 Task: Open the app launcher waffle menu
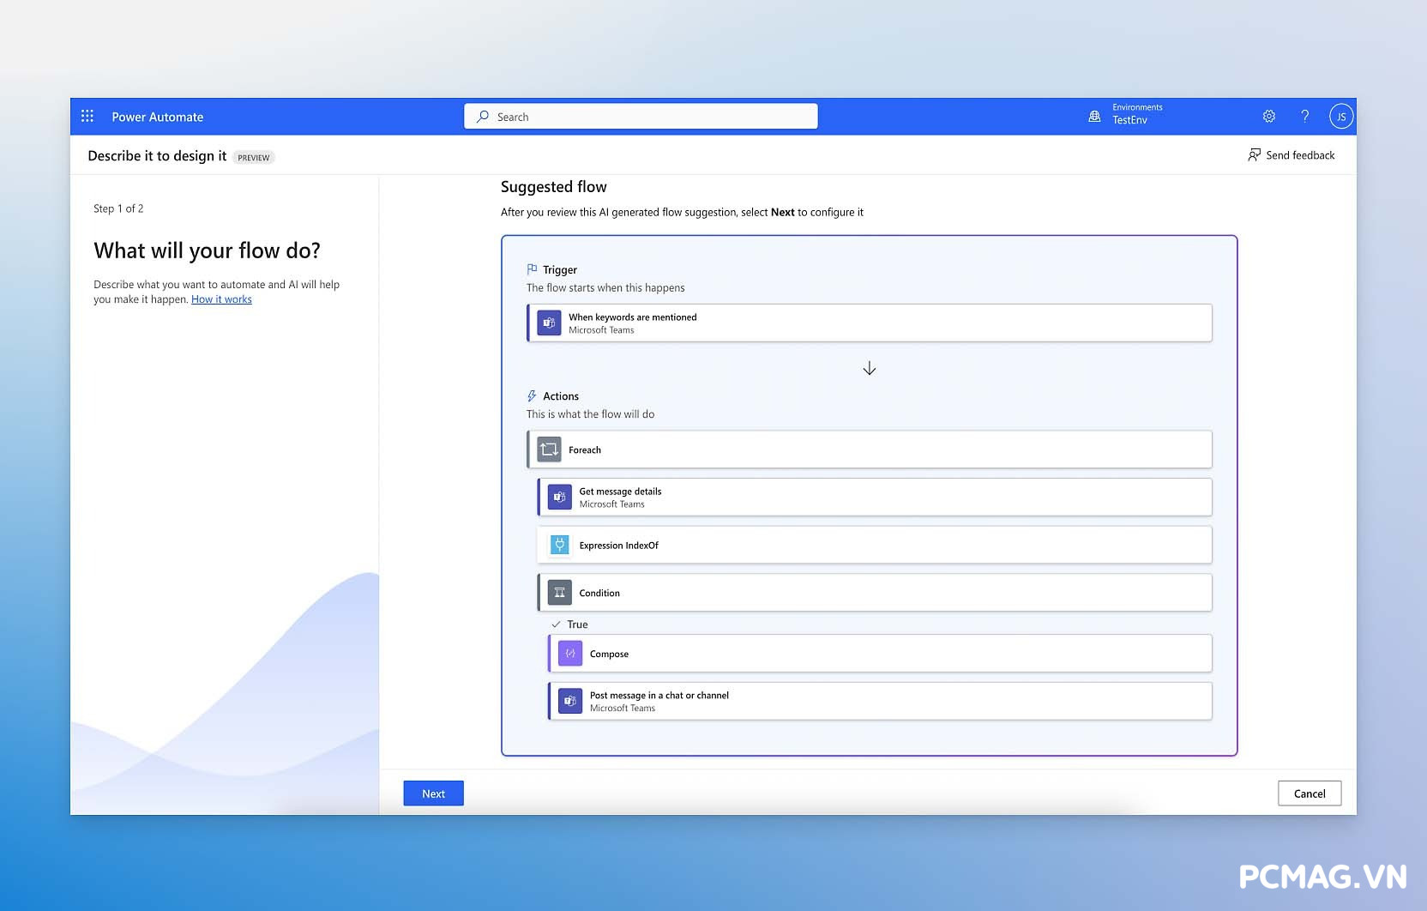pyautogui.click(x=87, y=115)
